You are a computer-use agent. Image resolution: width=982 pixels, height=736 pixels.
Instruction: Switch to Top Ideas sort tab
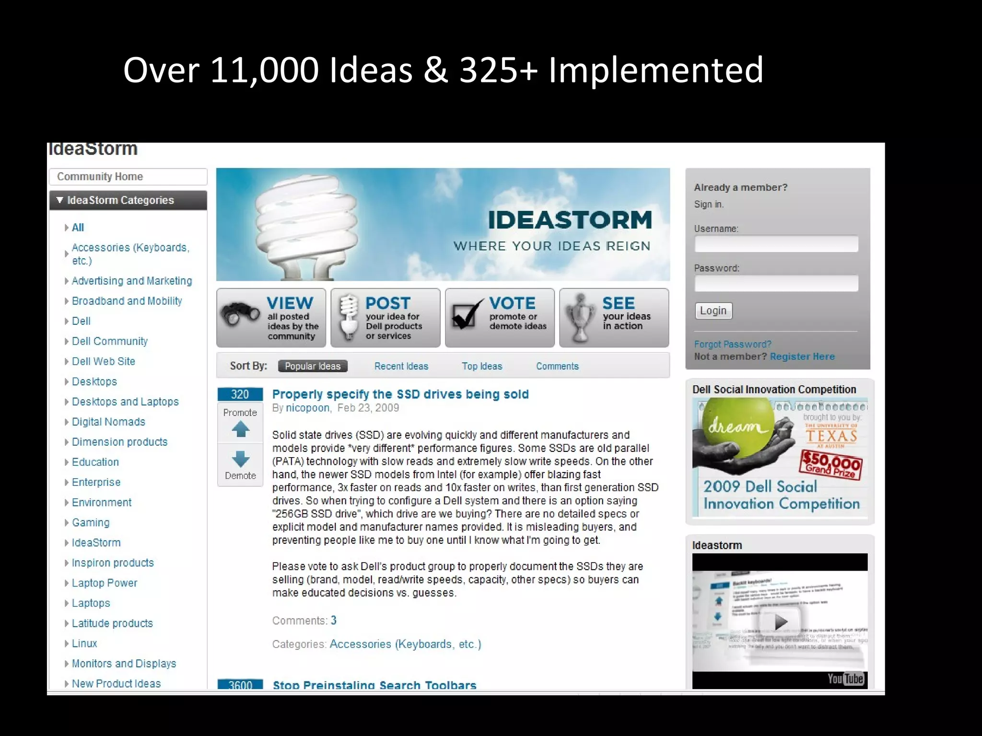[x=482, y=366]
